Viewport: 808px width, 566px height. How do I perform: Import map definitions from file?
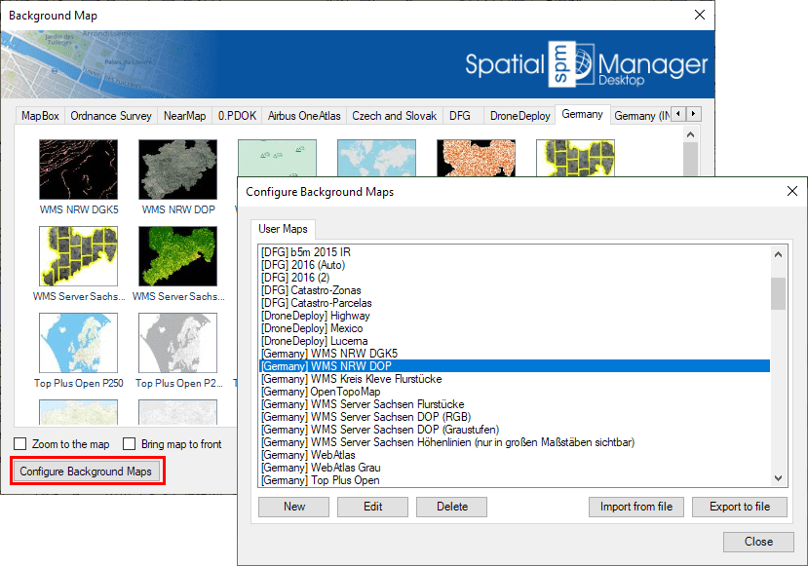[635, 507]
